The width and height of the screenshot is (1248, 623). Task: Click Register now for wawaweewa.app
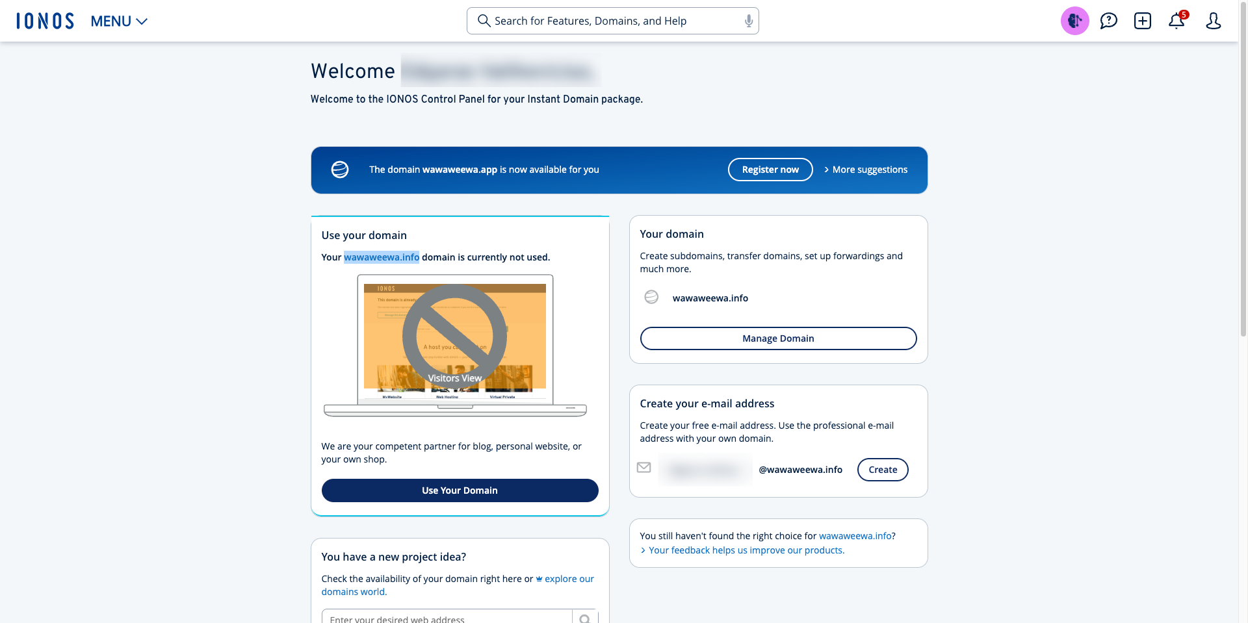point(770,170)
